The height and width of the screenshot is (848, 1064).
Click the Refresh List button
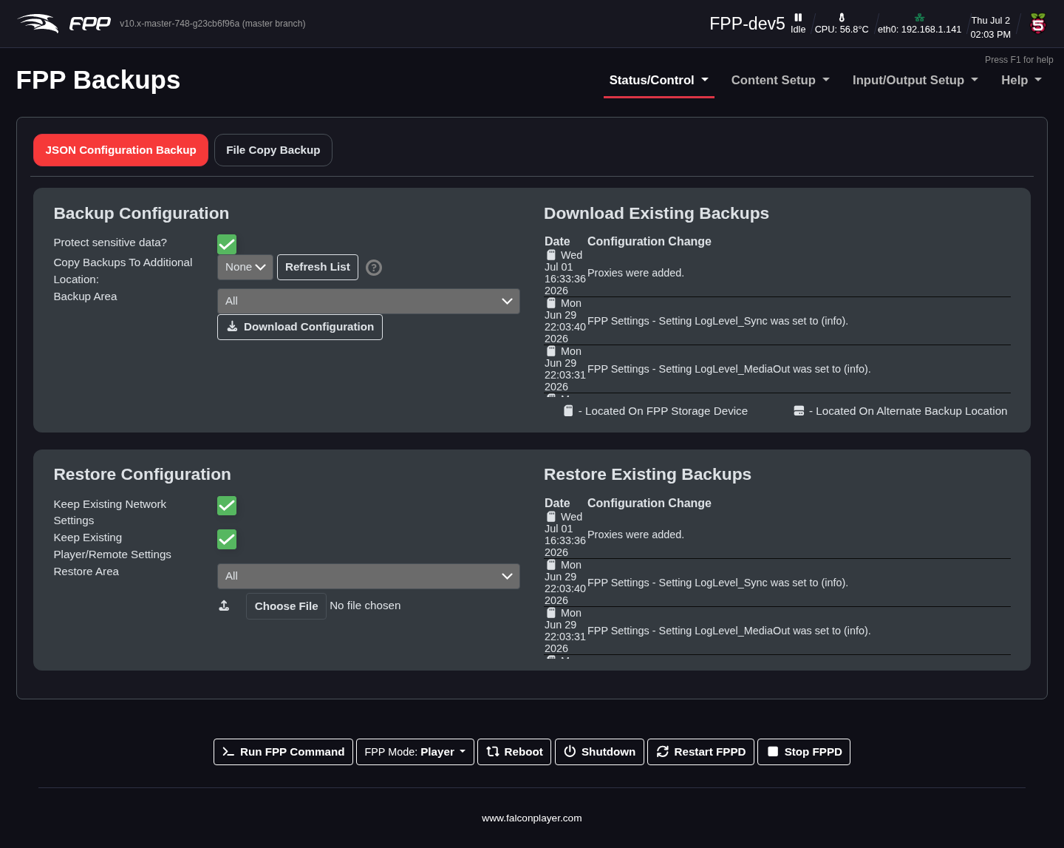pyautogui.click(x=318, y=267)
